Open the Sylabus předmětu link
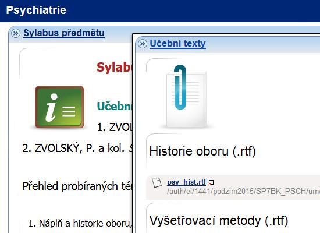Screen dimensions: 320x233 tap(64, 33)
